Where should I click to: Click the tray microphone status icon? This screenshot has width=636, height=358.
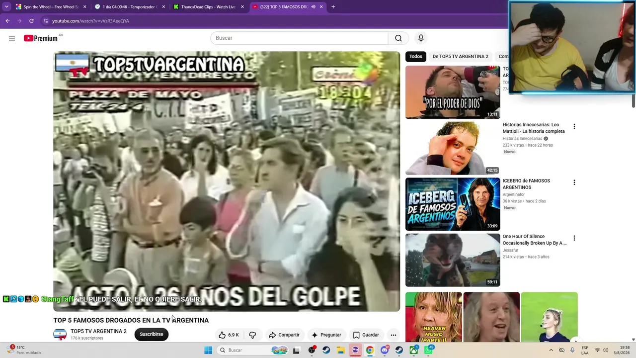pyautogui.click(x=572, y=350)
